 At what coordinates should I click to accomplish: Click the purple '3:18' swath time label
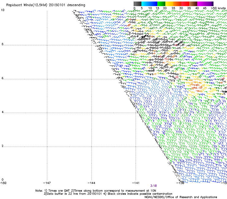[153, 186]
